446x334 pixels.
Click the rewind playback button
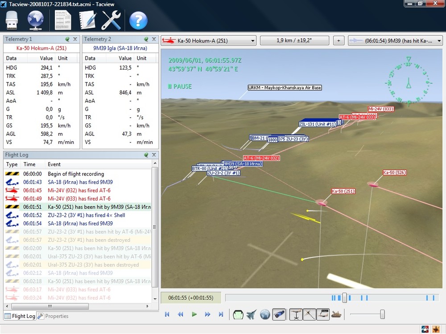click(180, 314)
